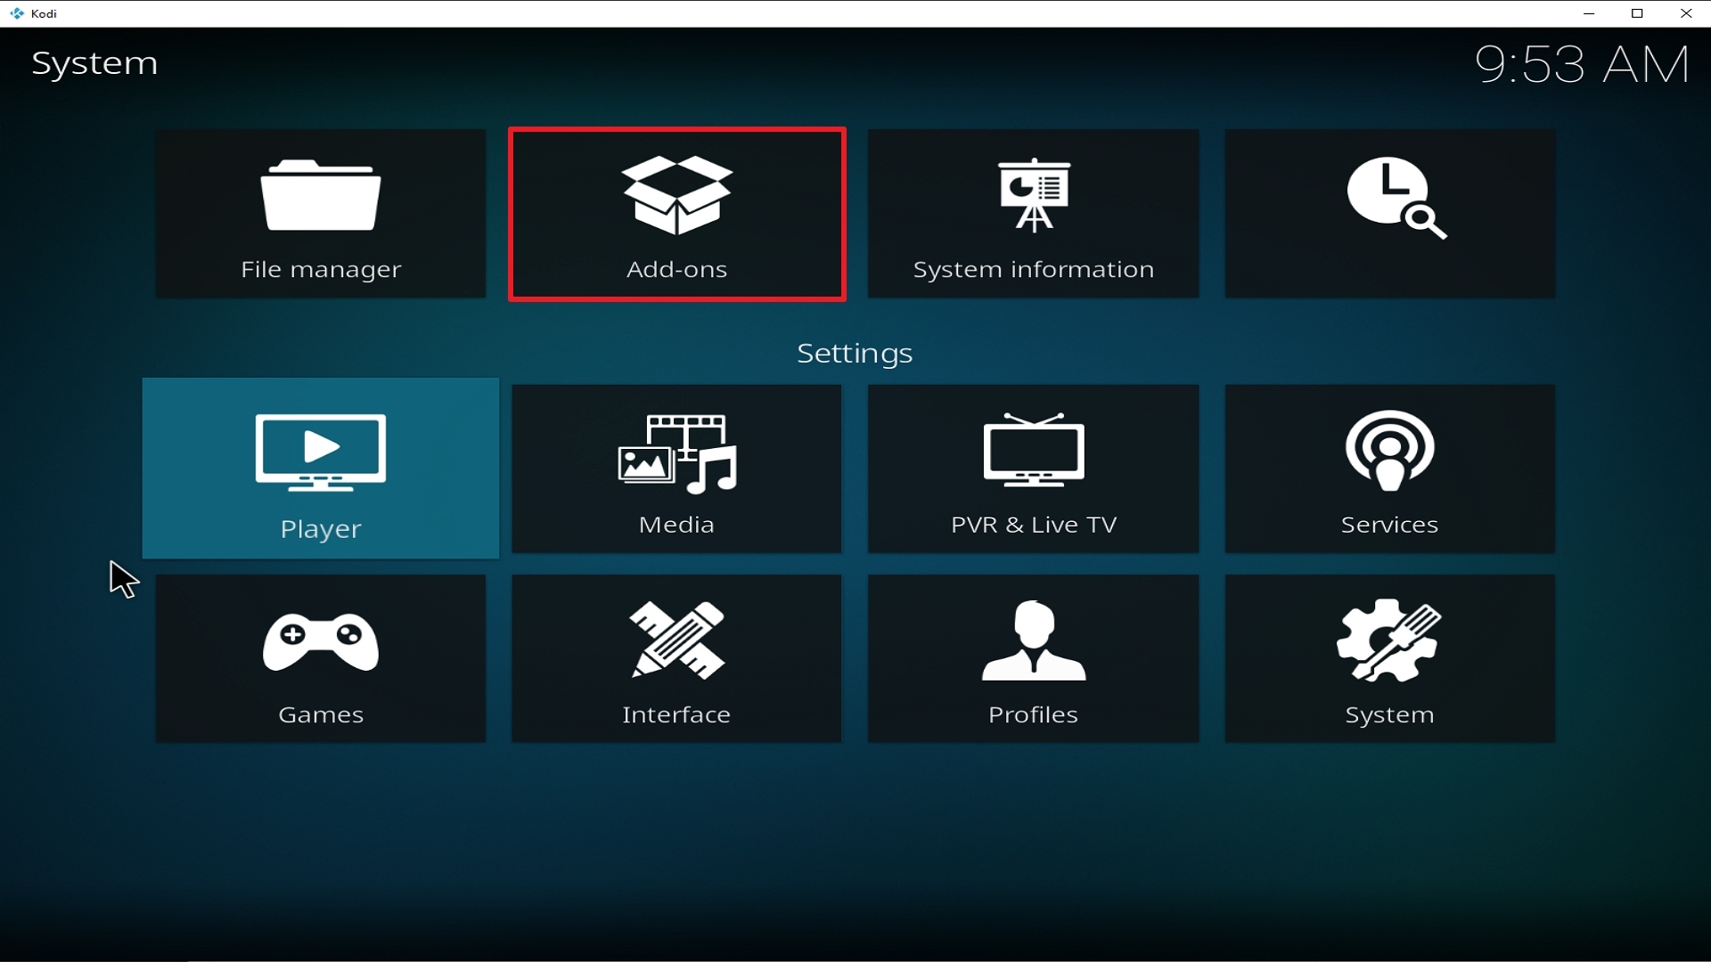The image size is (1711, 962).
Task: Click the 'System' page heading
Action: point(94,63)
